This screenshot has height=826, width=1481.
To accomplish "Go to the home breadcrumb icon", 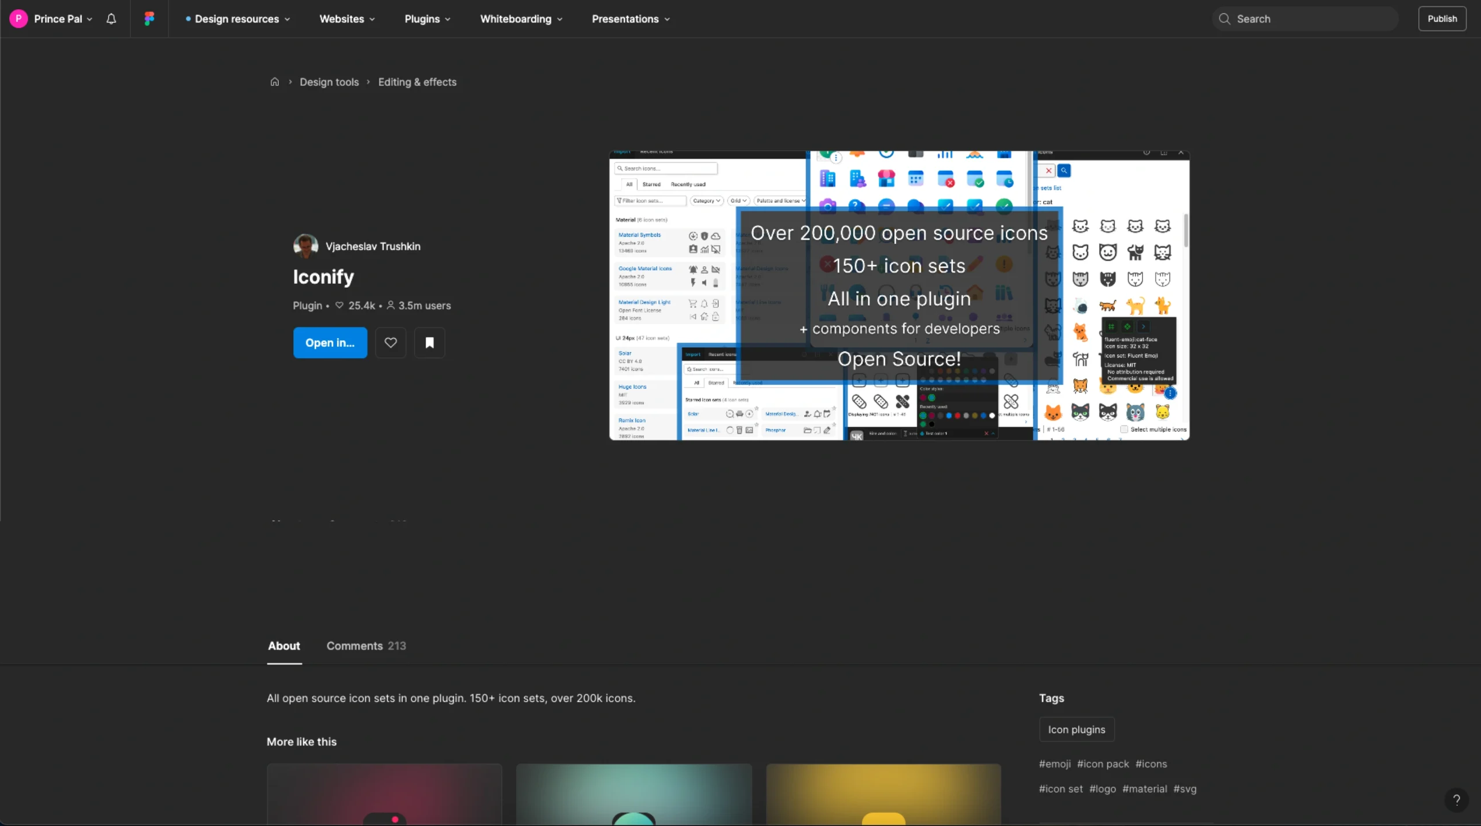I will pos(275,82).
